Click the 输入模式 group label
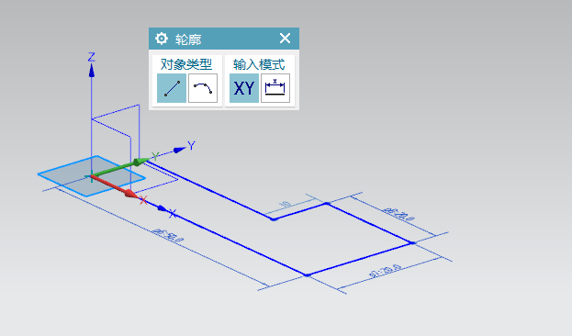 tap(259, 64)
